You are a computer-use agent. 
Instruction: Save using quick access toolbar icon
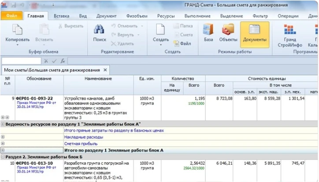pos(14,5)
